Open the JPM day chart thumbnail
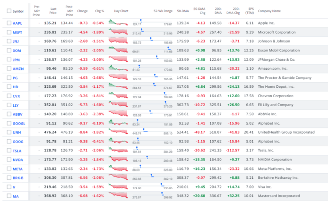Image resolution: width=328 pixels, height=202 pixels. coord(118,59)
